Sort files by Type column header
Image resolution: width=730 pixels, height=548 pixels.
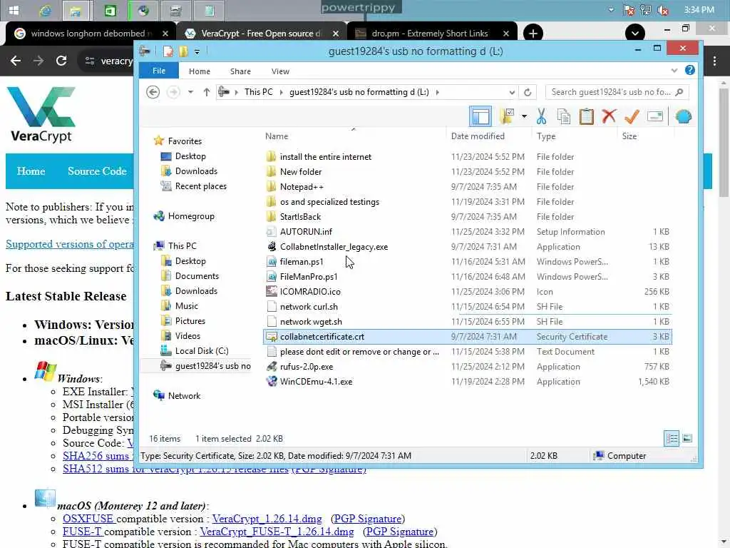(x=545, y=136)
